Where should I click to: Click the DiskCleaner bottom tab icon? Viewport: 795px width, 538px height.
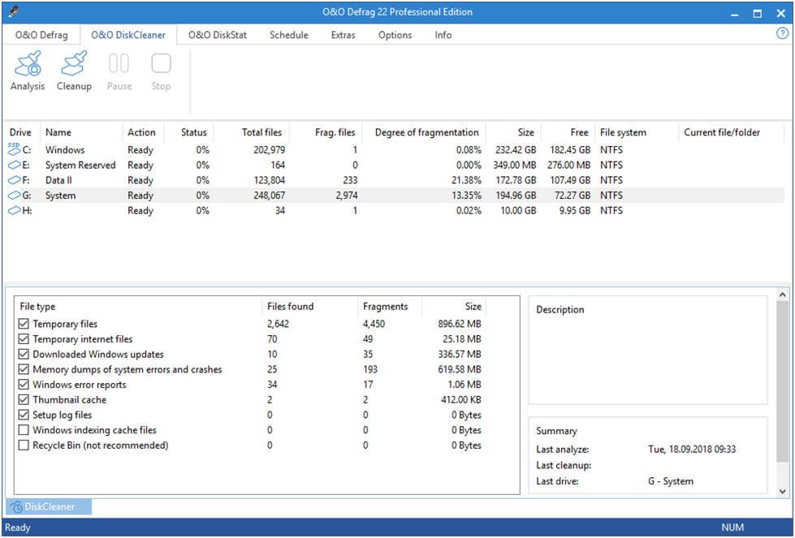[x=15, y=507]
